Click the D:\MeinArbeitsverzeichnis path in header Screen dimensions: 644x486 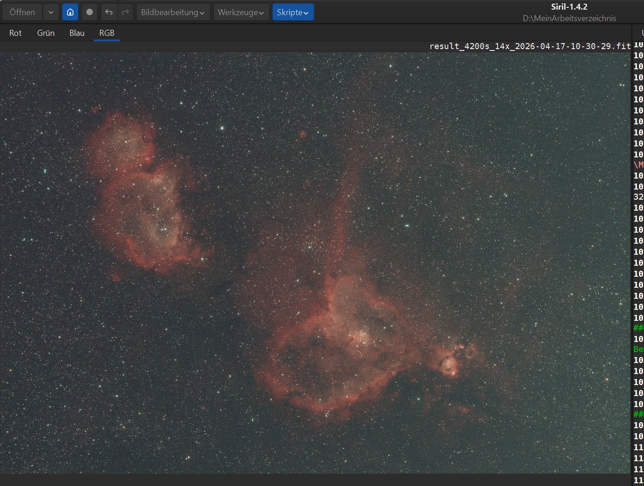pyautogui.click(x=569, y=18)
